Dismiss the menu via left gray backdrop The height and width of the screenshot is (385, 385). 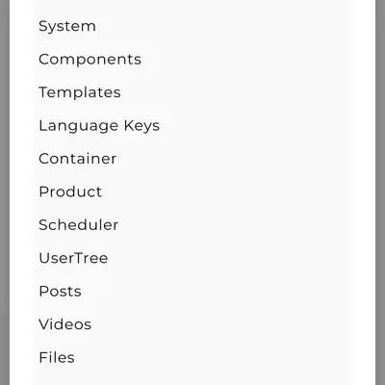pyautogui.click(x=5, y=192)
